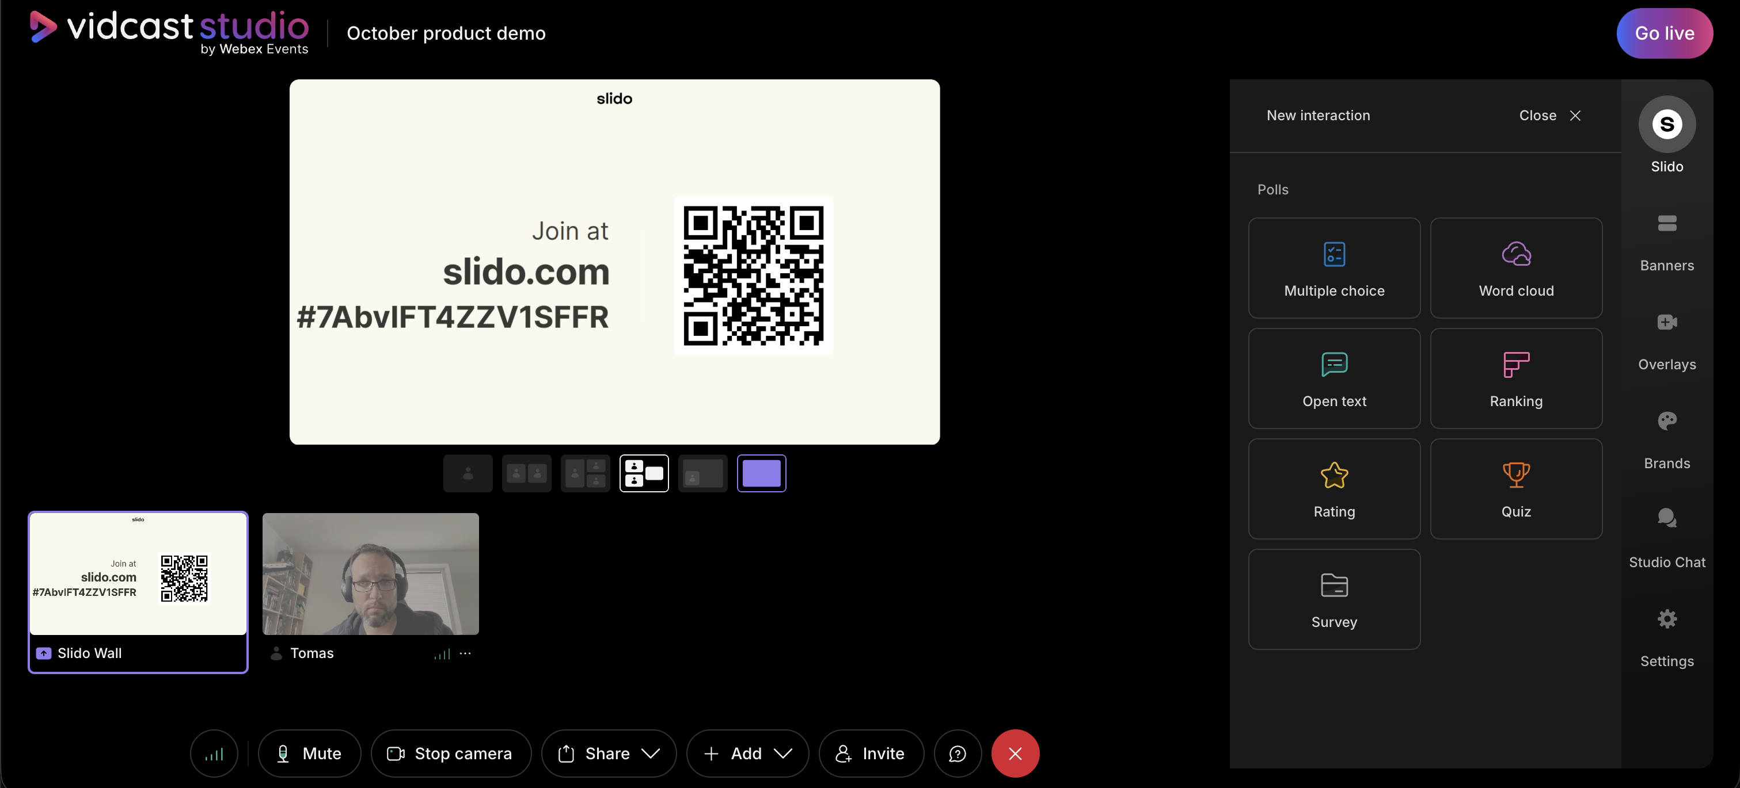Click the QR code on the stage
The image size is (1740, 788).
753,276
